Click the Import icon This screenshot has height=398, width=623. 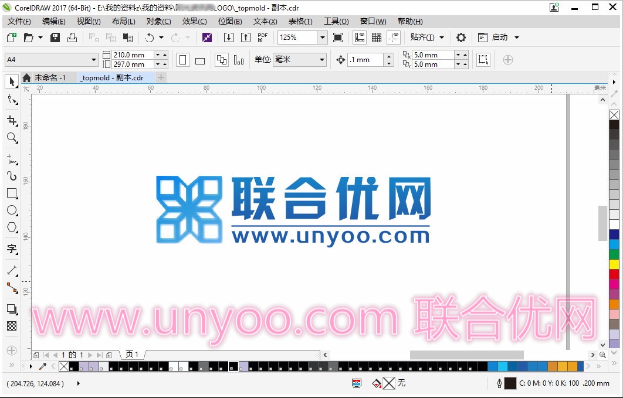228,38
